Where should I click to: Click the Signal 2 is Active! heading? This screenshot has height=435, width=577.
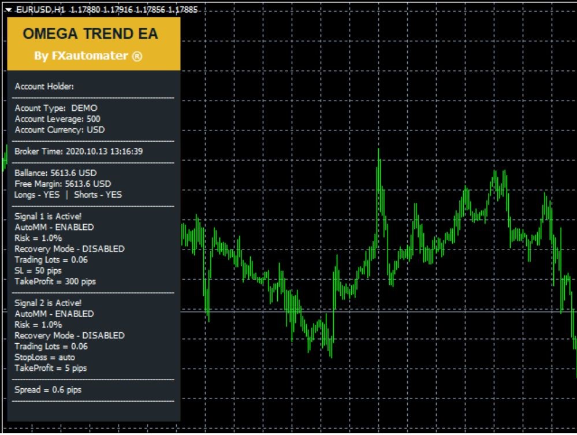pyautogui.click(x=48, y=303)
